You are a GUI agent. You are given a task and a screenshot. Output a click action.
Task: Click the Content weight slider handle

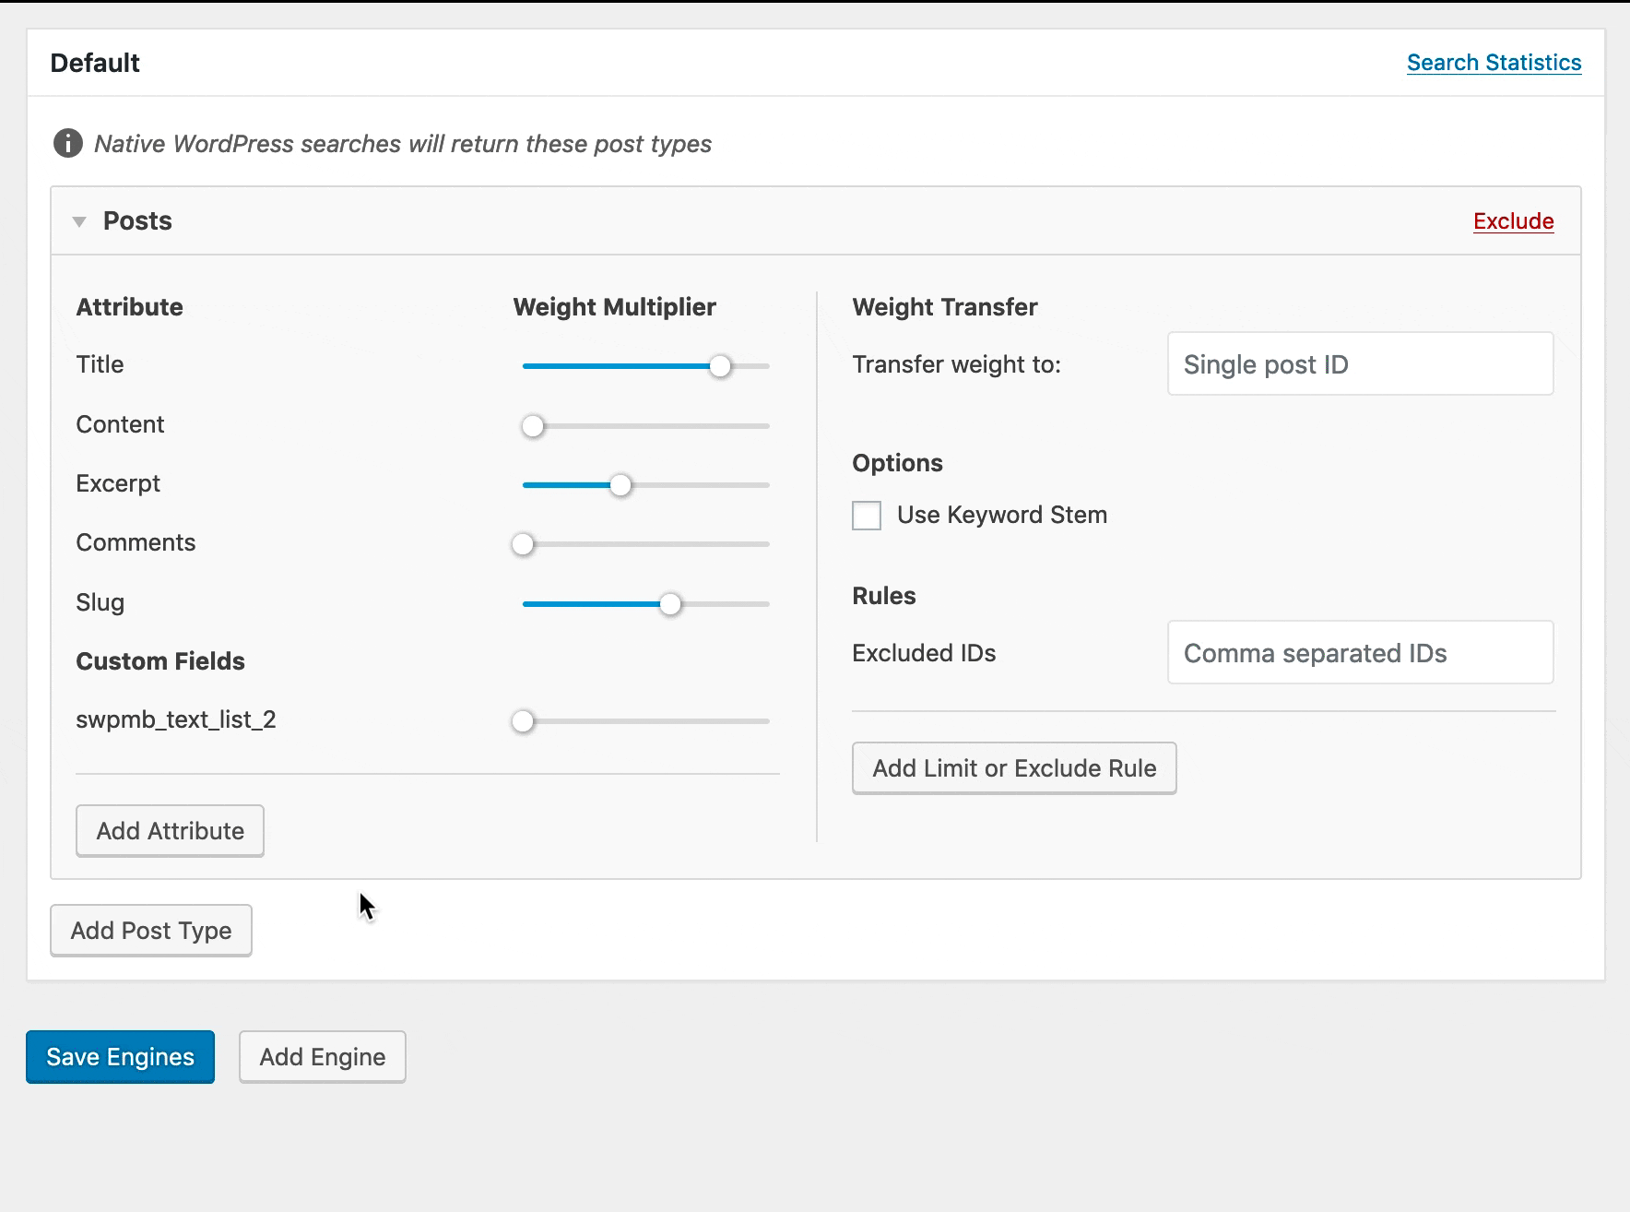[x=533, y=426]
